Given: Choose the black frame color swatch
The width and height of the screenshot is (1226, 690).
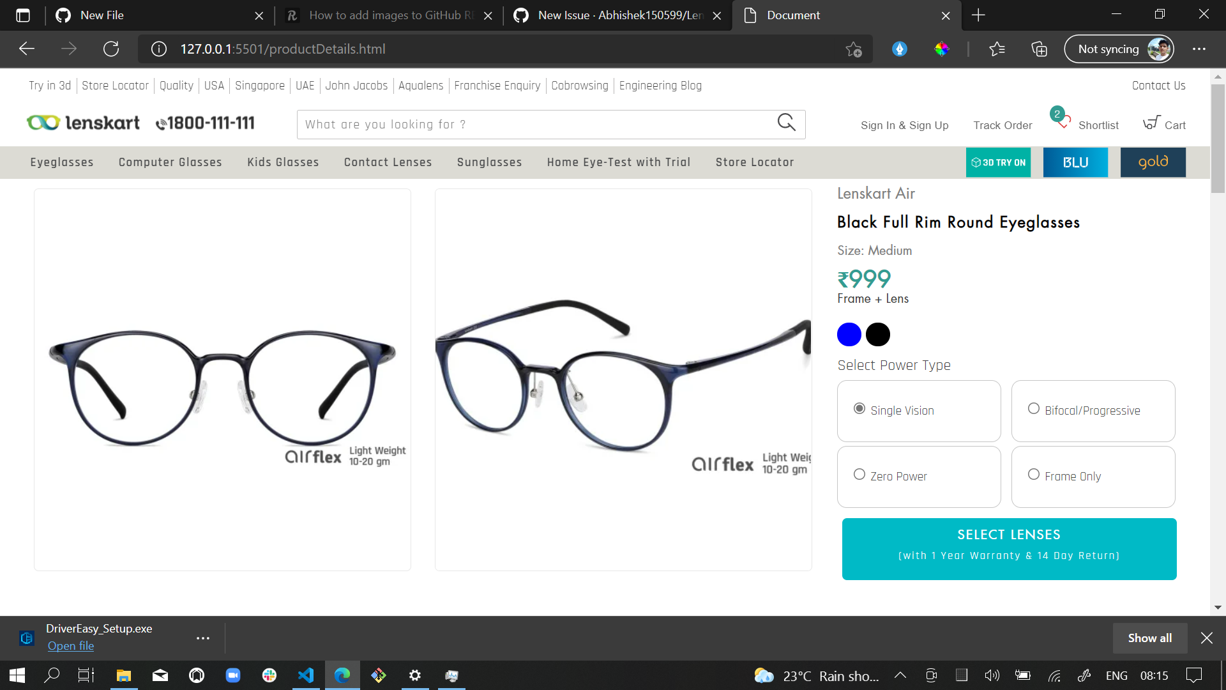Looking at the screenshot, I should (878, 334).
